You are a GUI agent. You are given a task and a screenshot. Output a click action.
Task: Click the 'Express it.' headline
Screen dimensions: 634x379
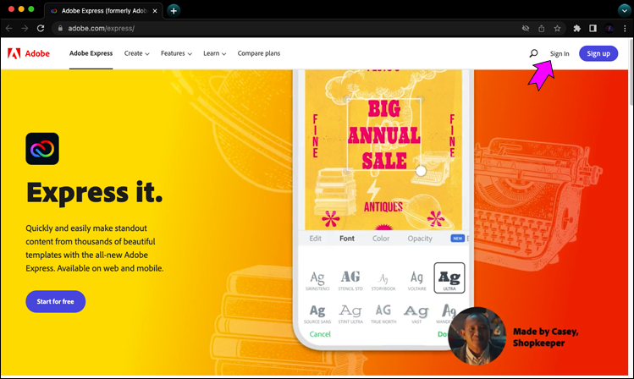point(94,192)
